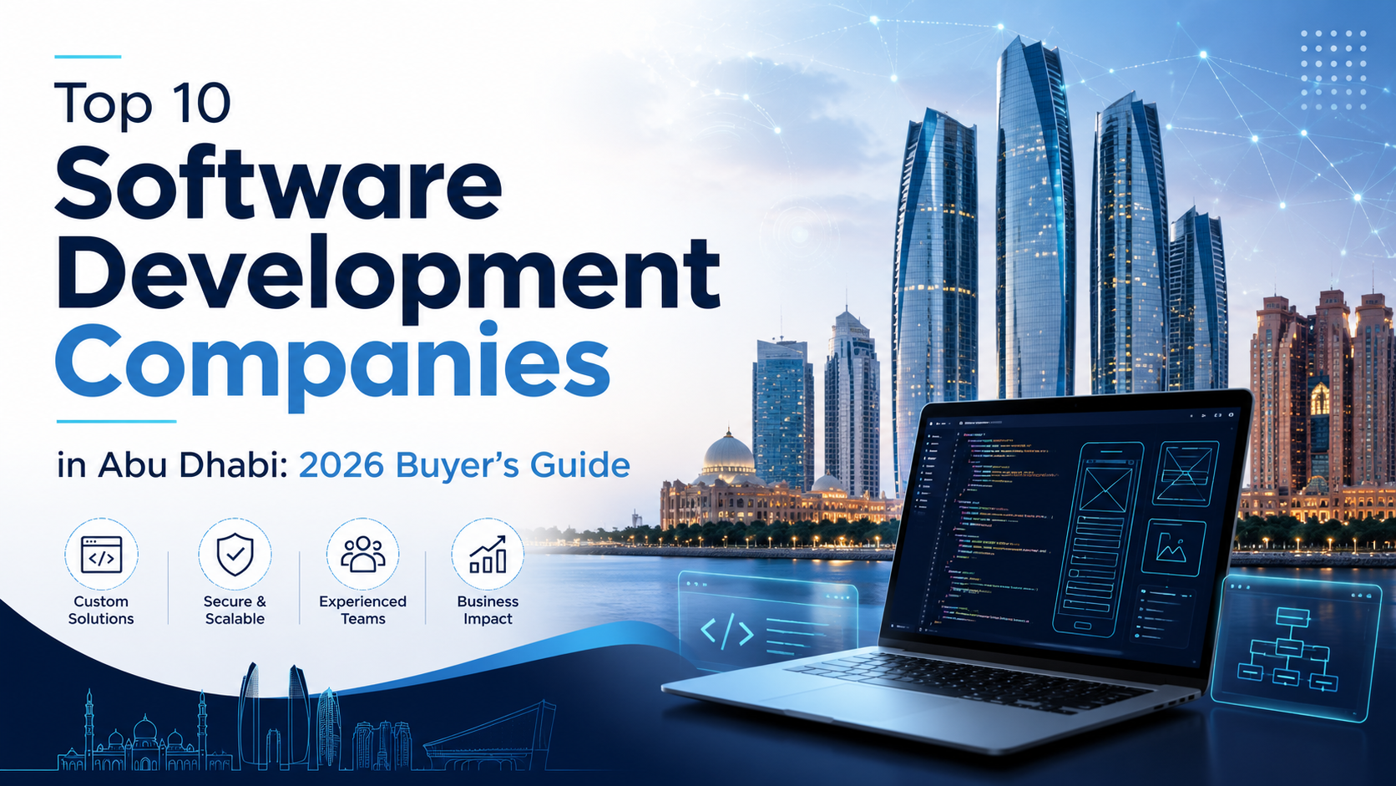The width and height of the screenshot is (1396, 786).
Task: Click the dot grid pattern in corner
Action: click(x=1333, y=70)
